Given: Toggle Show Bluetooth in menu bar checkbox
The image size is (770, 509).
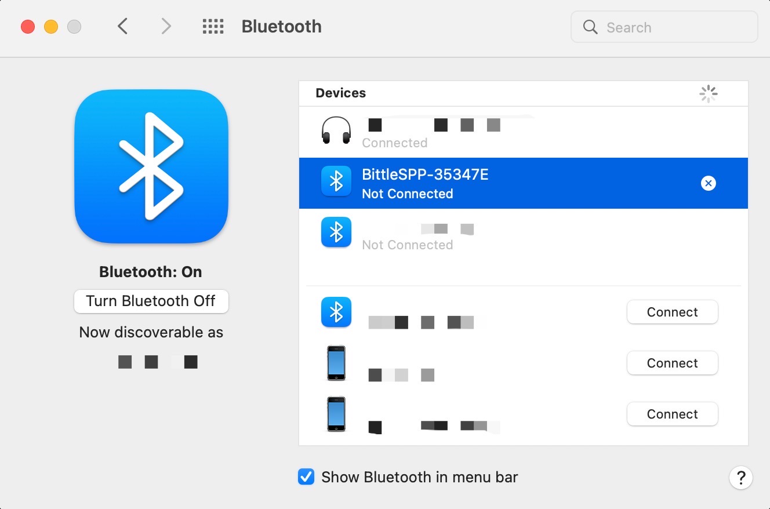Looking at the screenshot, I should click(306, 477).
